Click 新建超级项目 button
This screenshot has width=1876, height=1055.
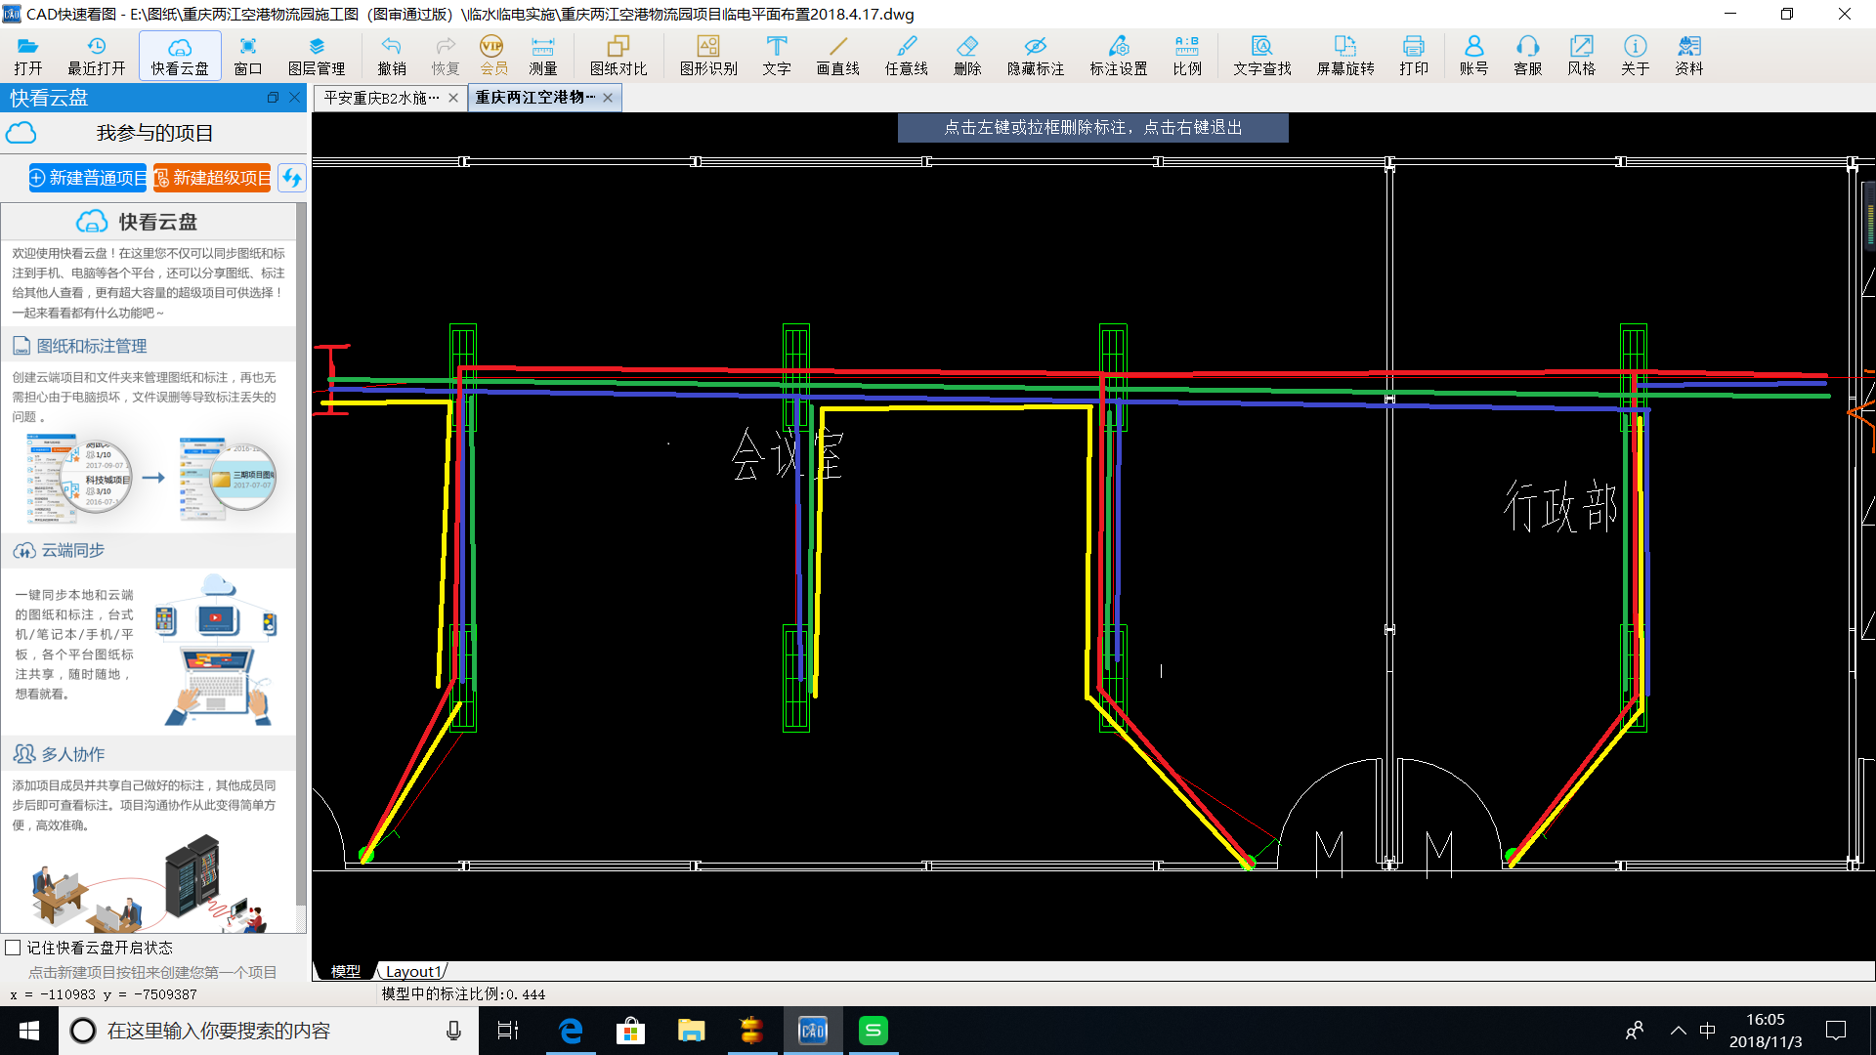click(212, 178)
